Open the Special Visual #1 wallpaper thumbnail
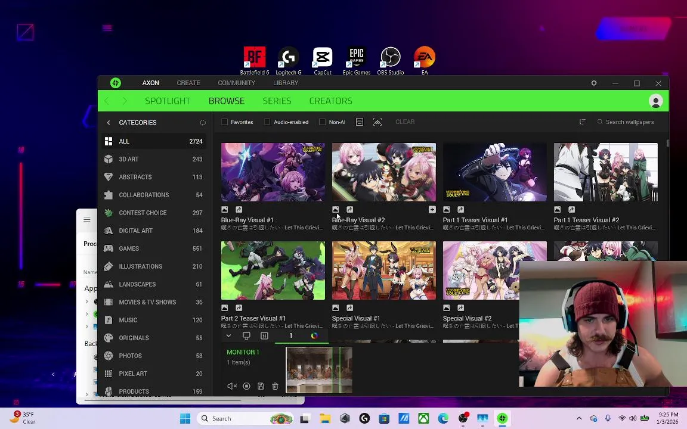The image size is (687, 429). click(384, 271)
